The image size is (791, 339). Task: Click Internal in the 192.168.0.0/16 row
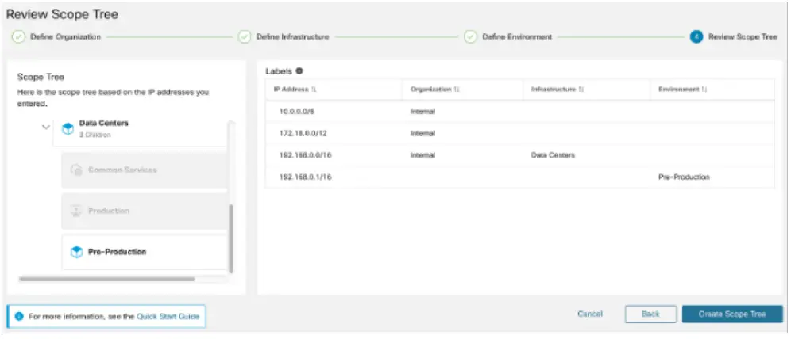coord(423,155)
